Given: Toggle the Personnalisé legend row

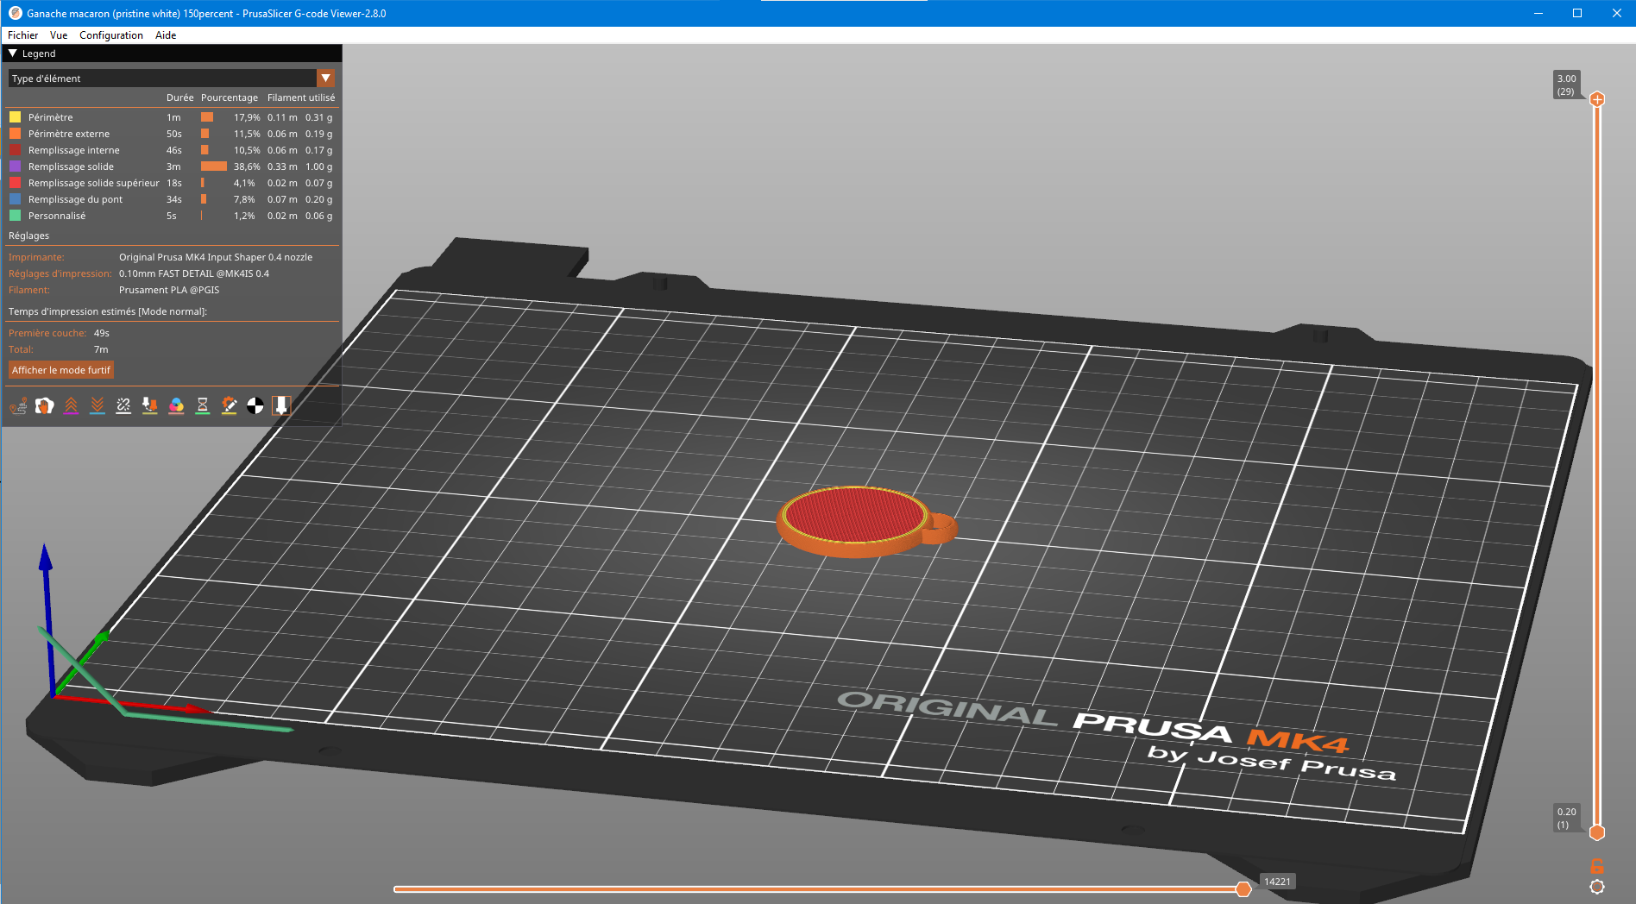Looking at the screenshot, I should click(x=172, y=216).
